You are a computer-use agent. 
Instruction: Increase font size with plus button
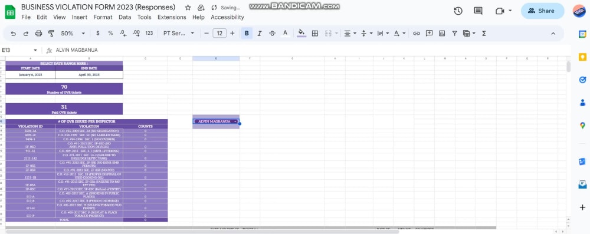[232, 33]
